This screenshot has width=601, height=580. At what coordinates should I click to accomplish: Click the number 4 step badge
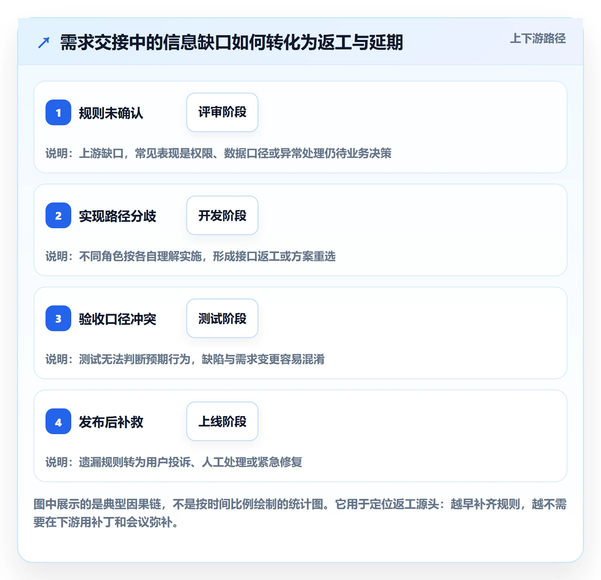point(58,421)
